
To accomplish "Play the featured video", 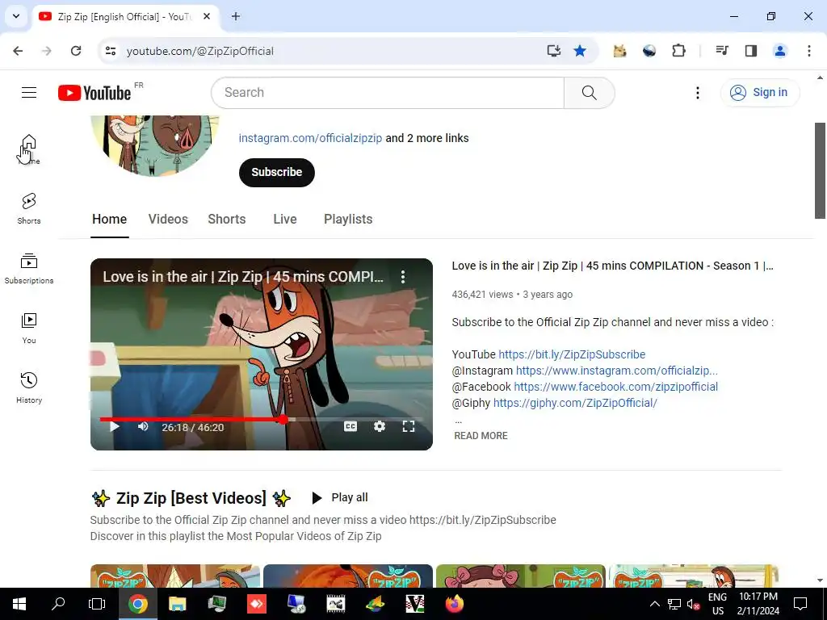I will (114, 426).
